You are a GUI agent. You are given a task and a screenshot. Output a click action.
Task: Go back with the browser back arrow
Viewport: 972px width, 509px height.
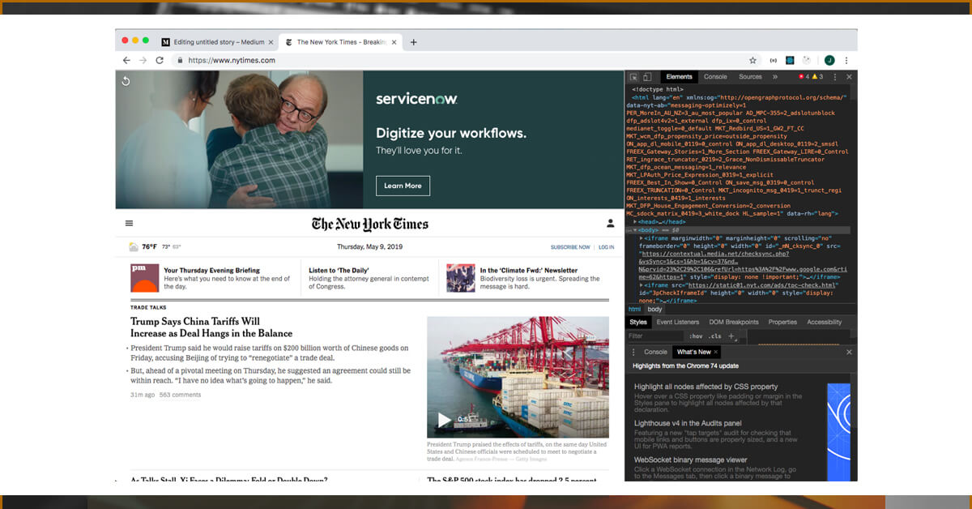(x=126, y=60)
